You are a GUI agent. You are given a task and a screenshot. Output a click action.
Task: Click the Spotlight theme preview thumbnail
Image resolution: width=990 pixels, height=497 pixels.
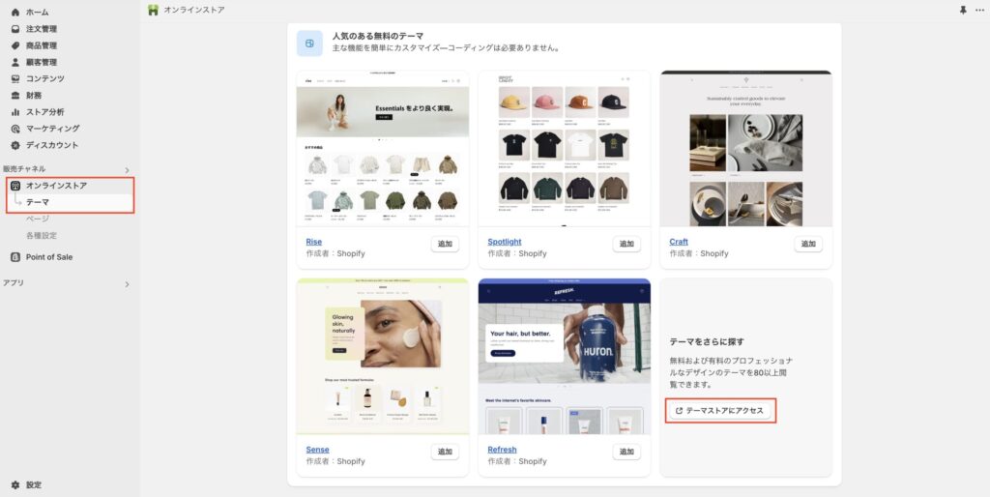(x=565, y=148)
